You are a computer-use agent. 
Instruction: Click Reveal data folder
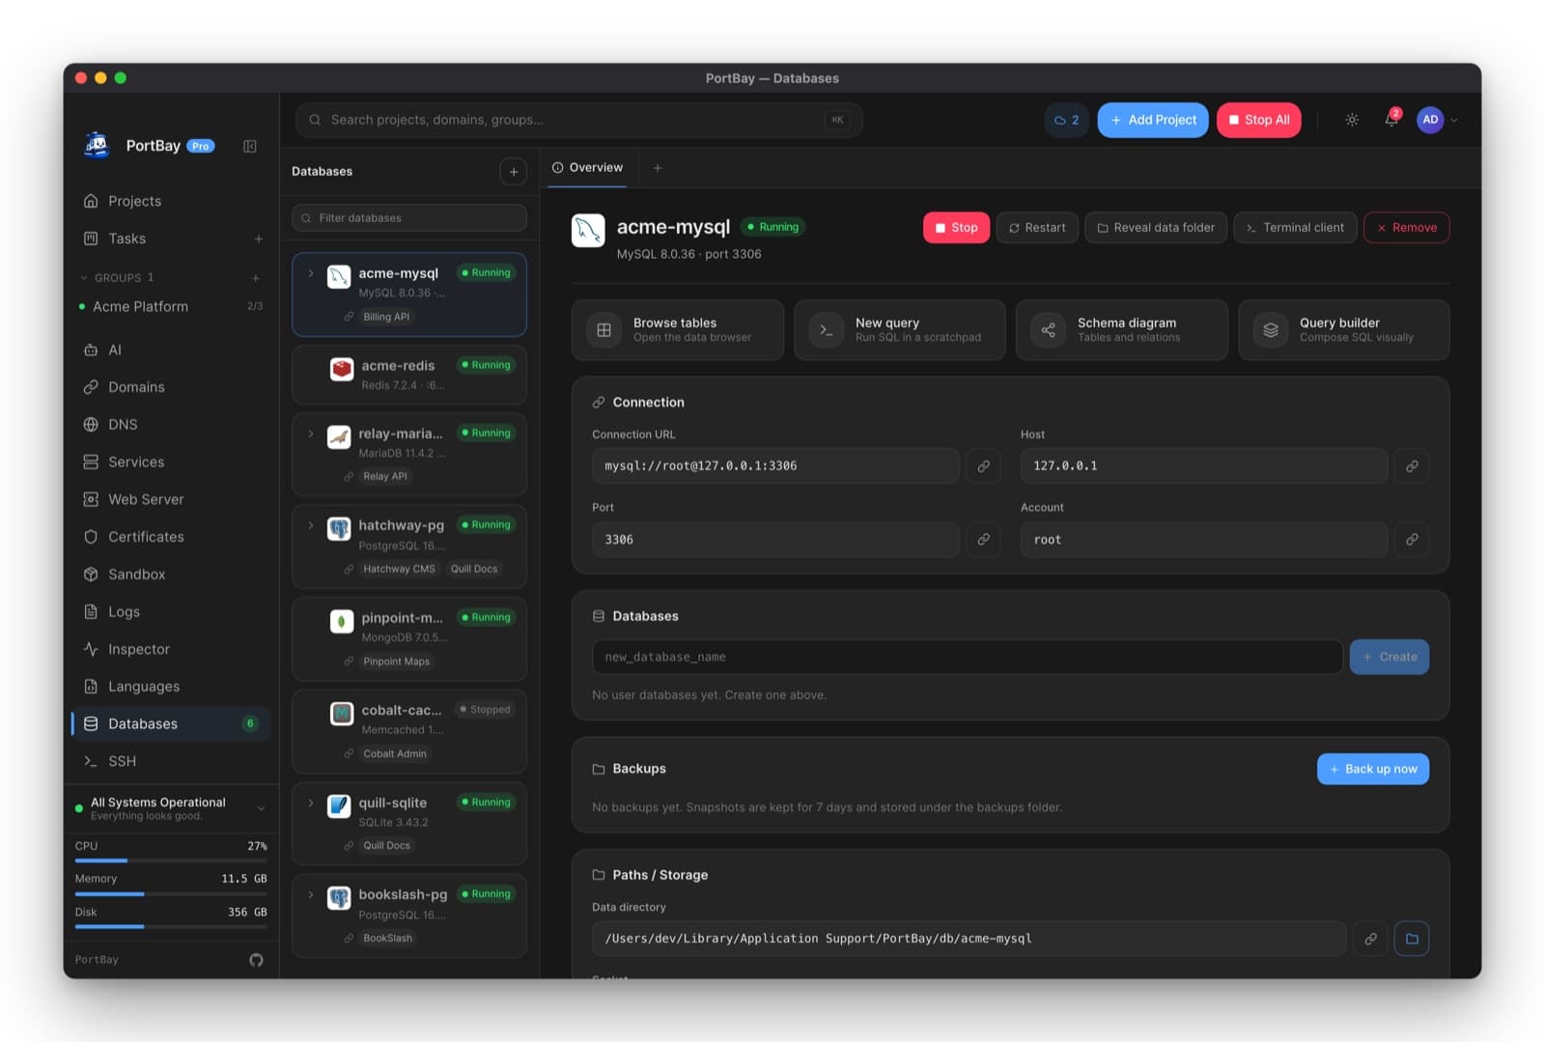(x=1156, y=228)
